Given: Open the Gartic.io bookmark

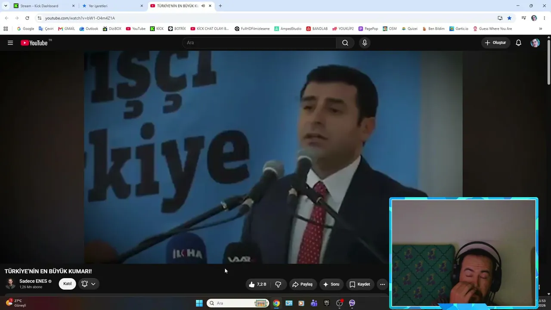Looking at the screenshot, I should tap(459, 29).
